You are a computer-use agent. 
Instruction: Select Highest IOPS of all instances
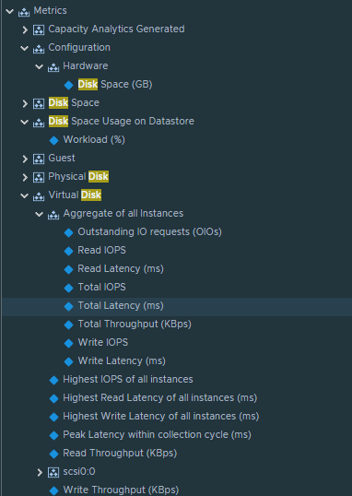click(128, 379)
